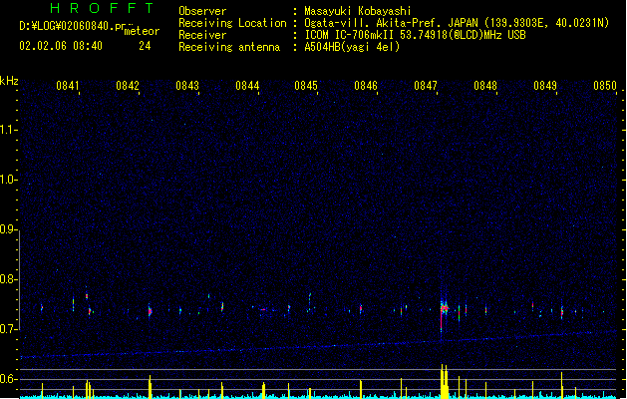Click the strong meteor echo just after 0847
Viewport: 627px width, 399px height.
tap(443, 309)
